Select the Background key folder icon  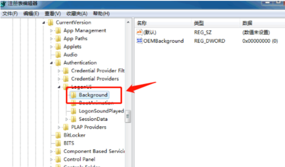pyautogui.click(x=74, y=95)
